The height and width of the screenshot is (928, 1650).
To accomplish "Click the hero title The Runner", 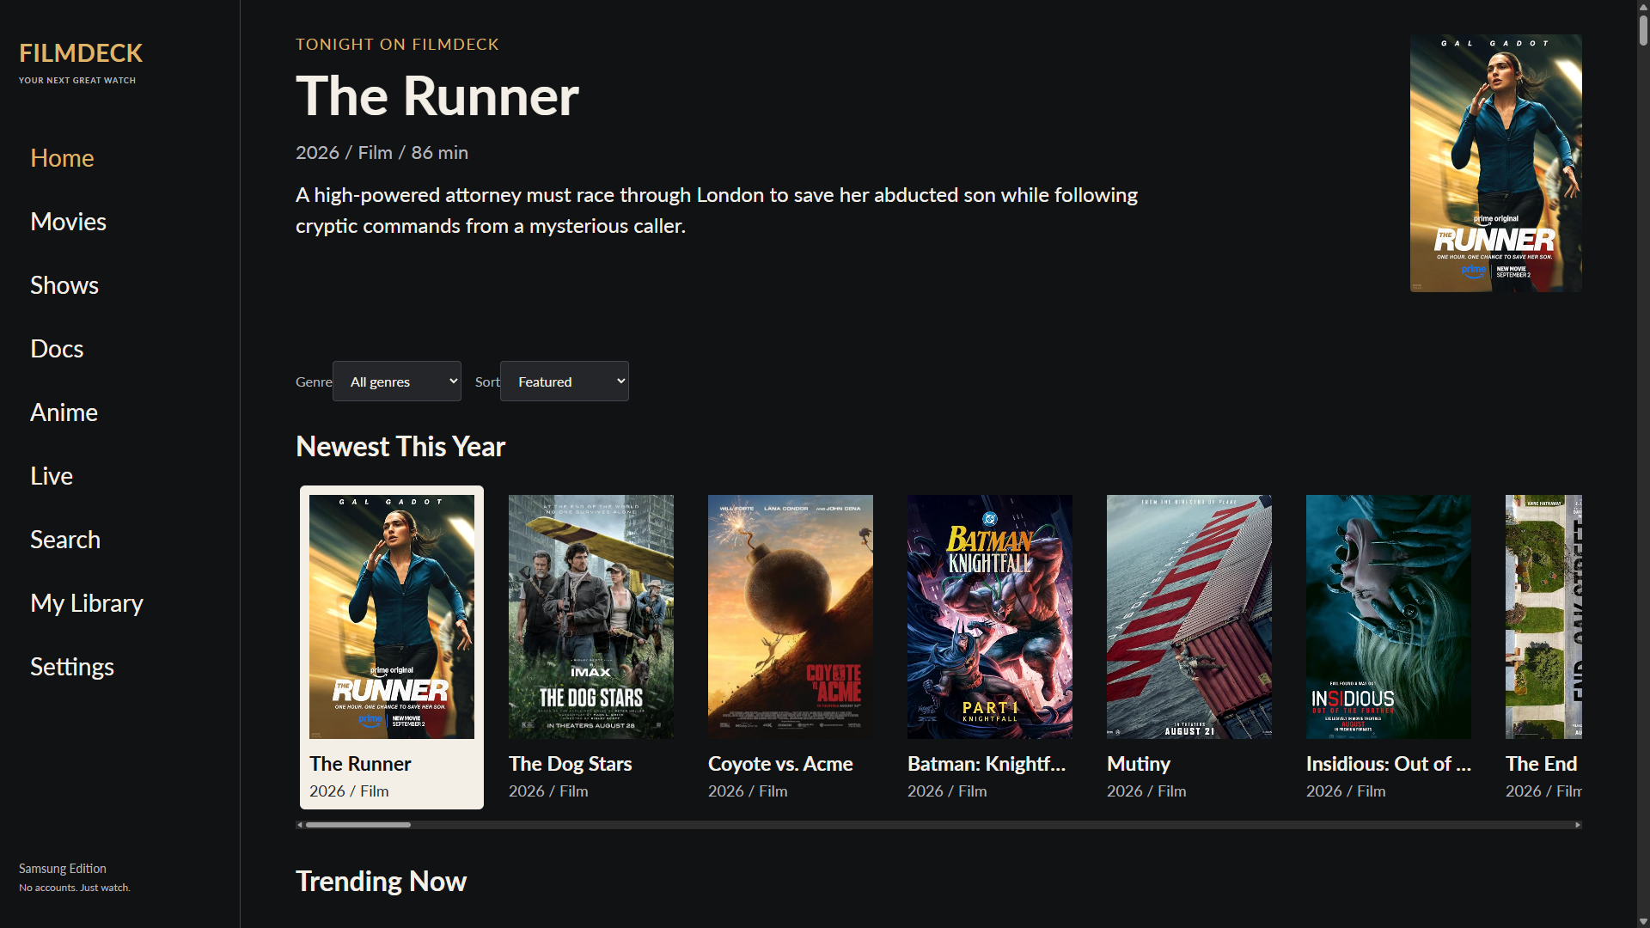I will [437, 95].
